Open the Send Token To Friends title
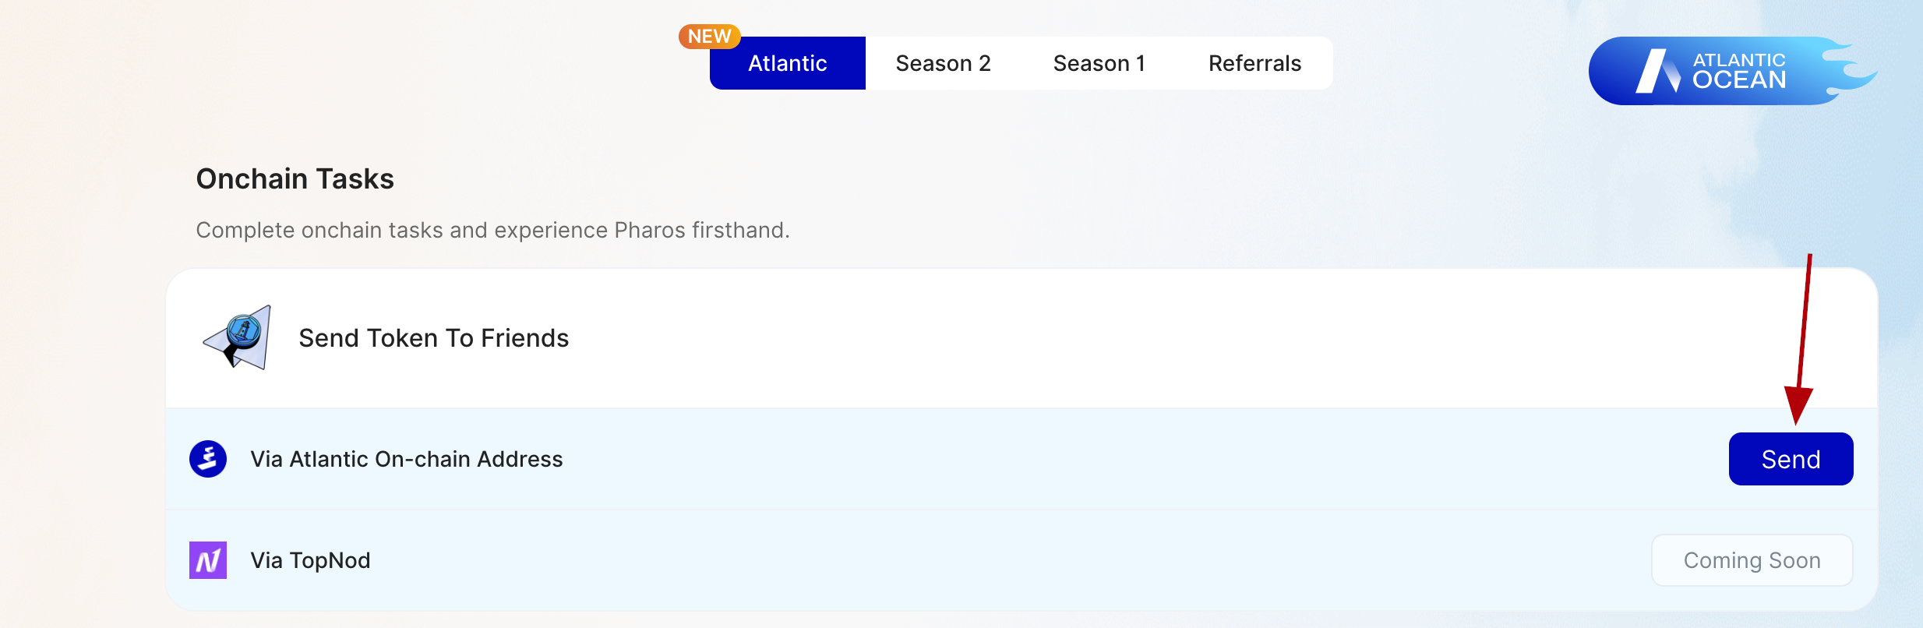Screen dimensions: 1923x628 (x=433, y=338)
